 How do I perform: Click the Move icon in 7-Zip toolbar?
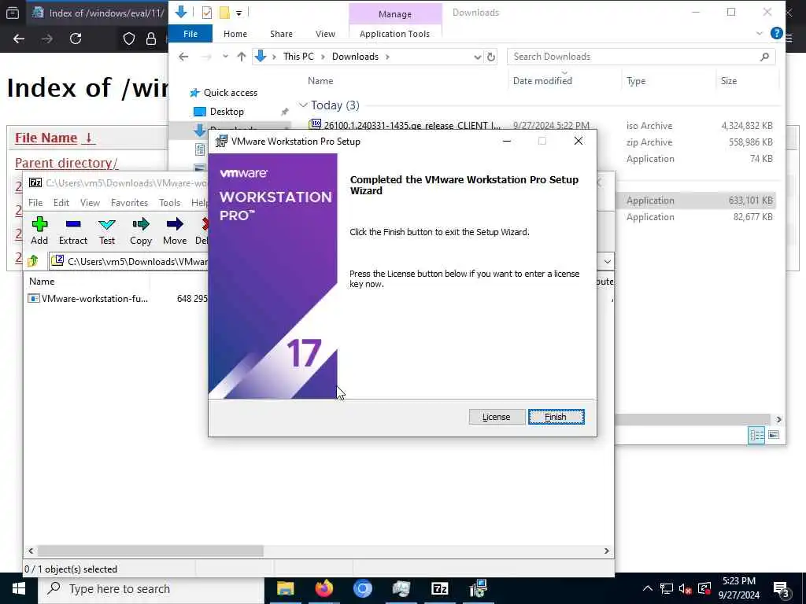[x=175, y=230]
